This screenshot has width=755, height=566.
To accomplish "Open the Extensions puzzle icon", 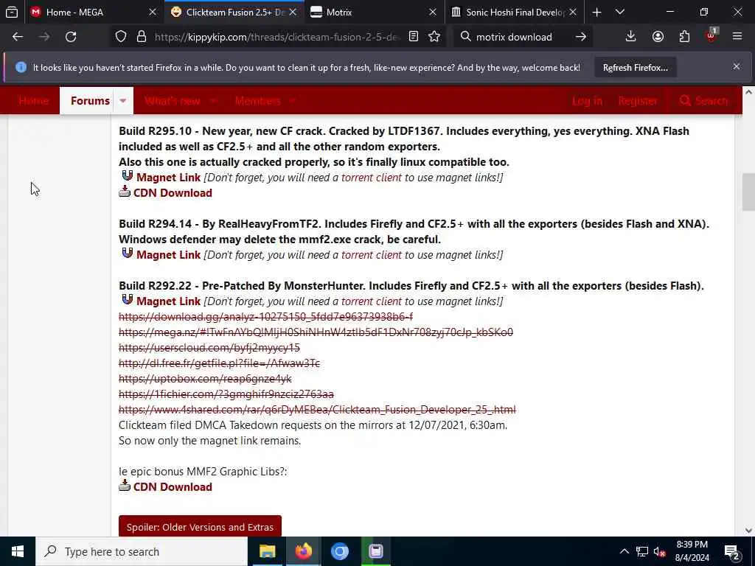I will [x=684, y=37].
